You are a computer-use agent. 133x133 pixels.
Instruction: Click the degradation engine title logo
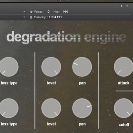pos(66,38)
